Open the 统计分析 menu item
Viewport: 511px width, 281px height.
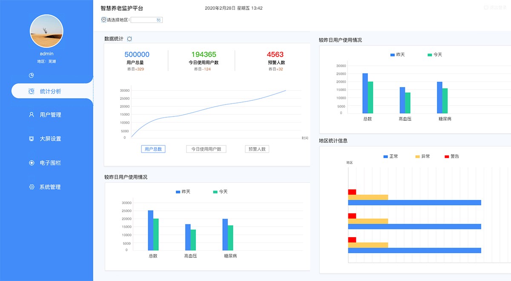coord(50,91)
